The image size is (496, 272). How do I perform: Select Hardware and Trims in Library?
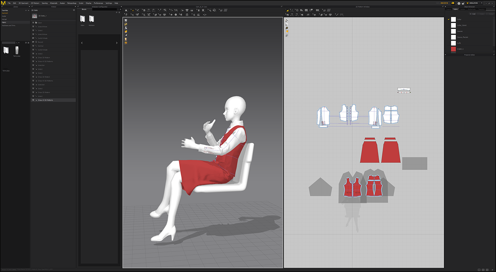pyautogui.click(x=8, y=25)
